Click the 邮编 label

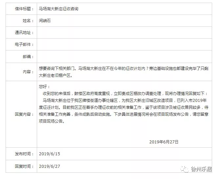[28, 57]
